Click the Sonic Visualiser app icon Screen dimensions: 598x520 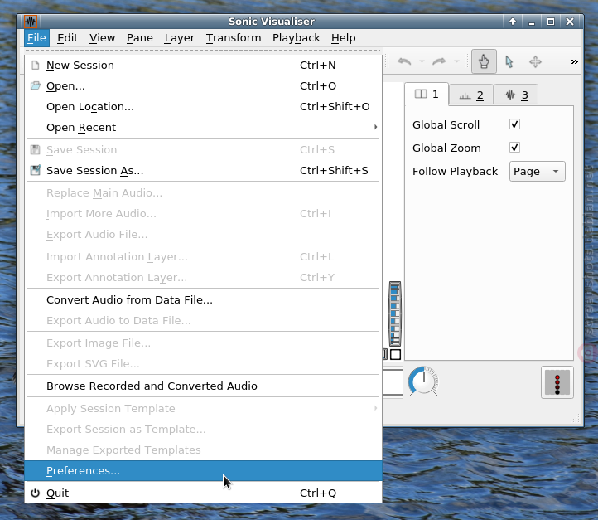[31, 22]
